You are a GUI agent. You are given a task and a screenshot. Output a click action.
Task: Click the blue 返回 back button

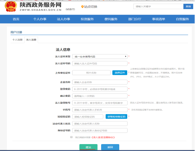[110, 147]
